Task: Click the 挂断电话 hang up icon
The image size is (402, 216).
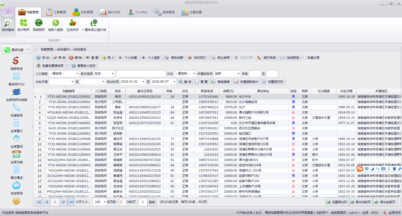Action: tap(16, 61)
